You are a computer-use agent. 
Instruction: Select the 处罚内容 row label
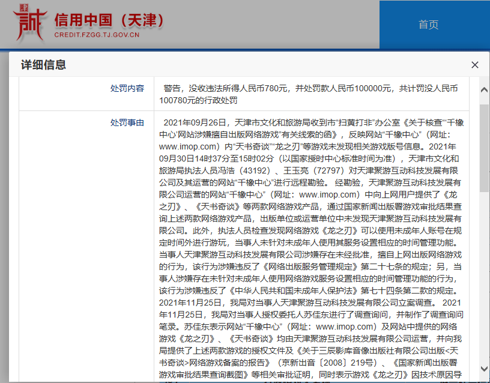coord(127,88)
